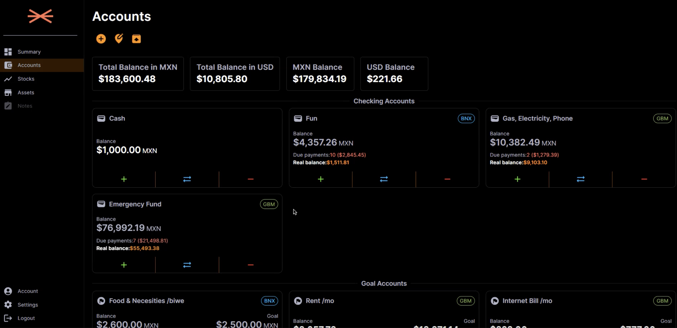
Task: Open Assets from the sidebar
Action: point(26,92)
